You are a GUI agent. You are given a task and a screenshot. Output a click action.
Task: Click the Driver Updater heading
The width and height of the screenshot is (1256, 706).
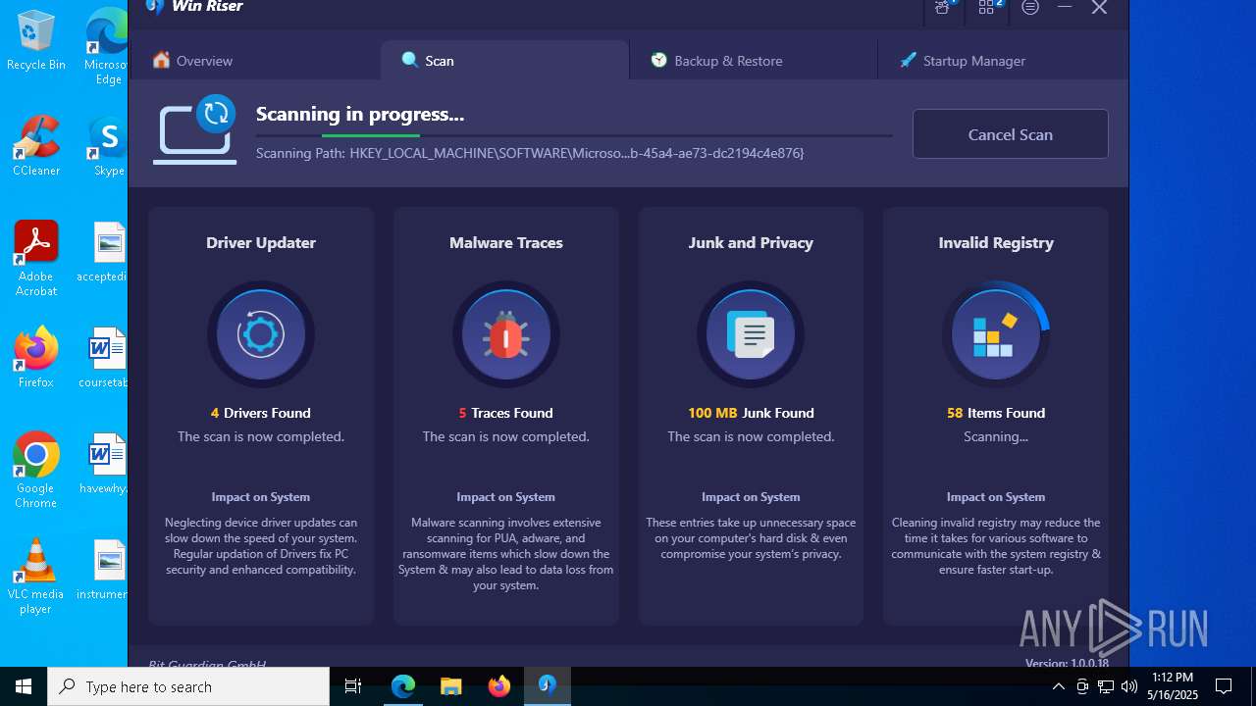(261, 242)
